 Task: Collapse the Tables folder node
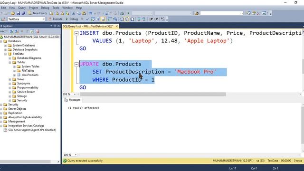tap(10, 62)
